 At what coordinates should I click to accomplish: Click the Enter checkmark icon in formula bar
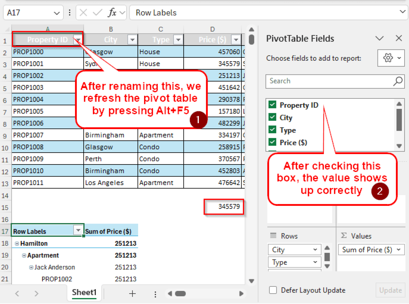[x=97, y=13]
